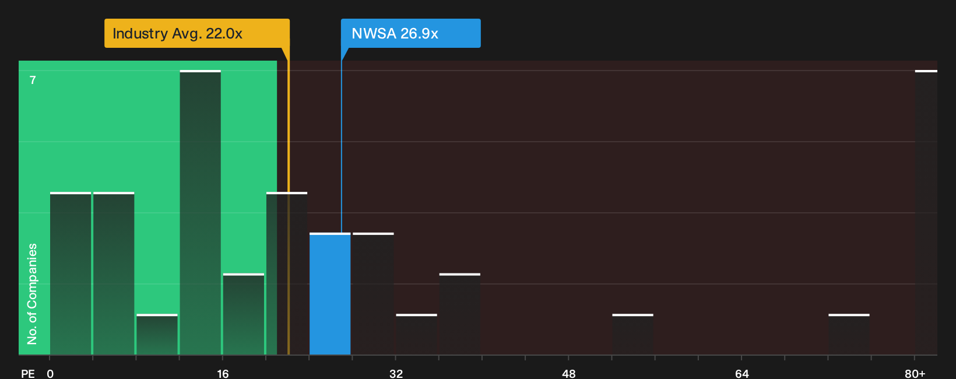Click the Industry Avg. 22.0x label
Viewport: 956px width, 379px height.
click(197, 33)
